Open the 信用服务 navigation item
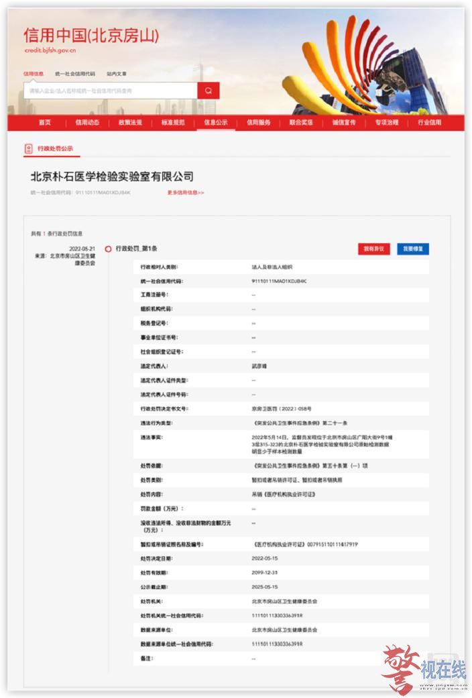The height and width of the screenshot is (698, 472). (258, 122)
